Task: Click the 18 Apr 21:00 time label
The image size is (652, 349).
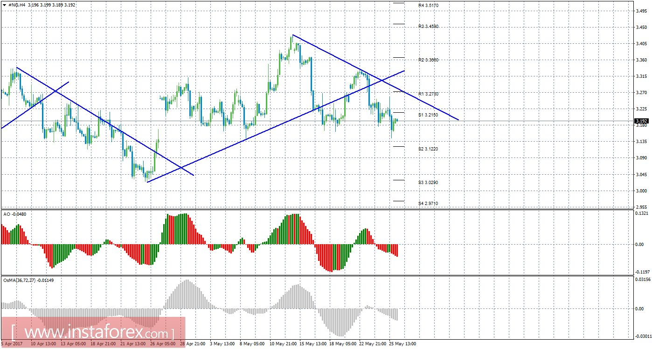Action: point(104,344)
